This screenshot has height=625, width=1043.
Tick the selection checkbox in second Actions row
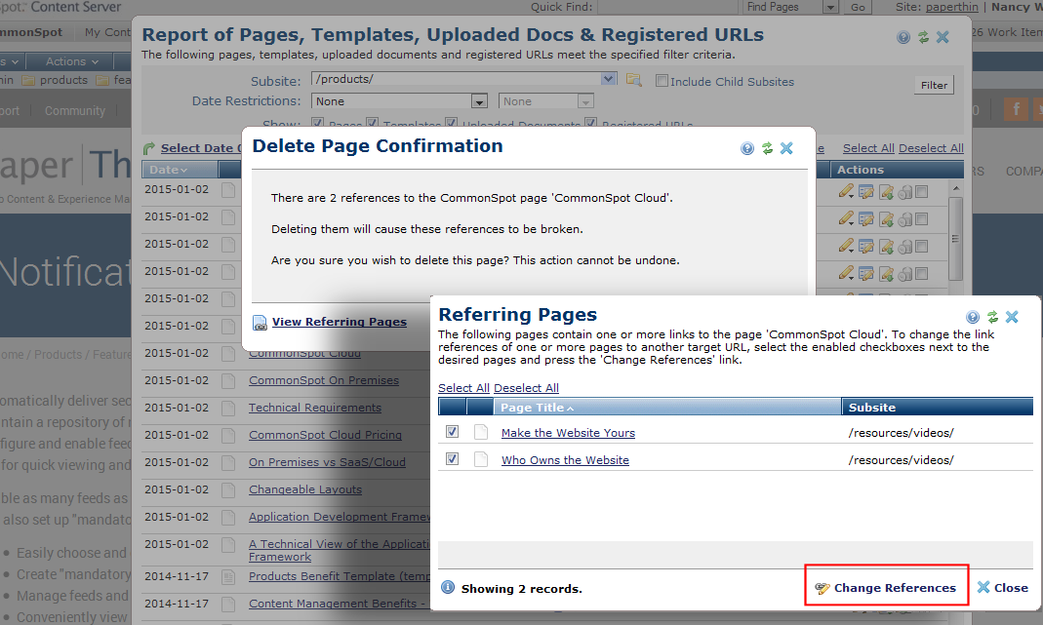click(921, 219)
